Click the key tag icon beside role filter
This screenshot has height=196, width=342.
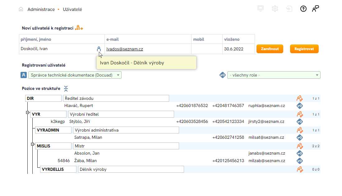tap(223, 75)
